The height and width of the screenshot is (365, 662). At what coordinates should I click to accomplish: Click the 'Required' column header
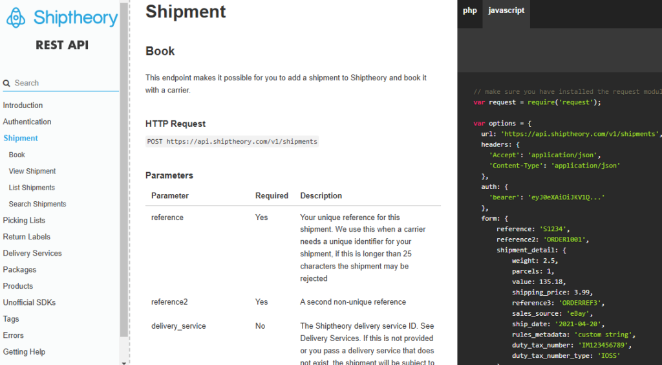[x=272, y=195]
